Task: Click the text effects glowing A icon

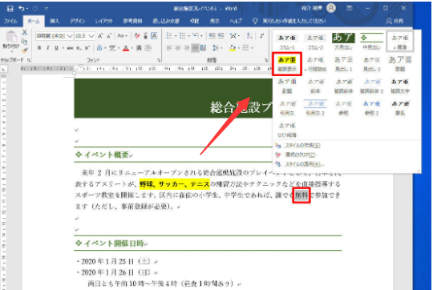Action: click(99, 48)
